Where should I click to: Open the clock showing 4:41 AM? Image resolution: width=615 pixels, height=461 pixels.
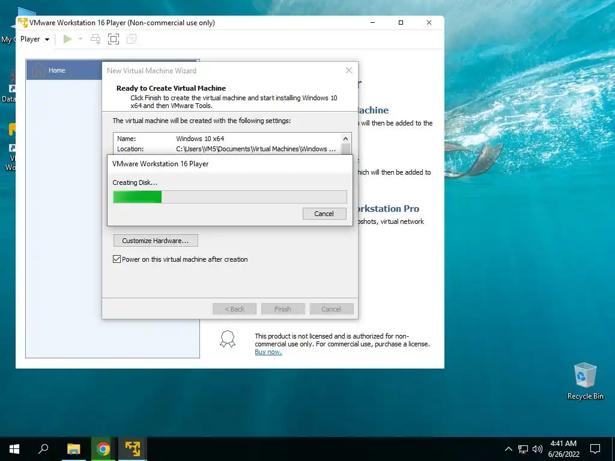coord(563,449)
